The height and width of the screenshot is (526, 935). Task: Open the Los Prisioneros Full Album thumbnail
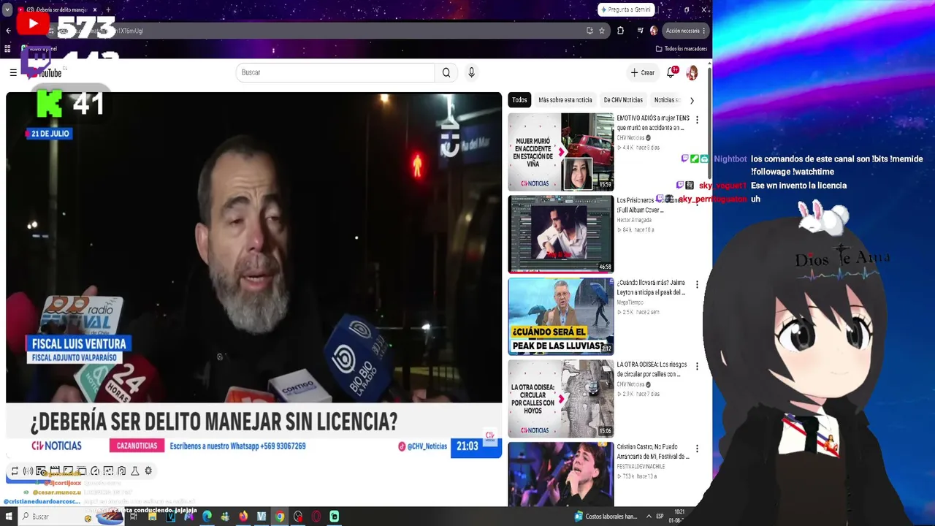point(561,234)
